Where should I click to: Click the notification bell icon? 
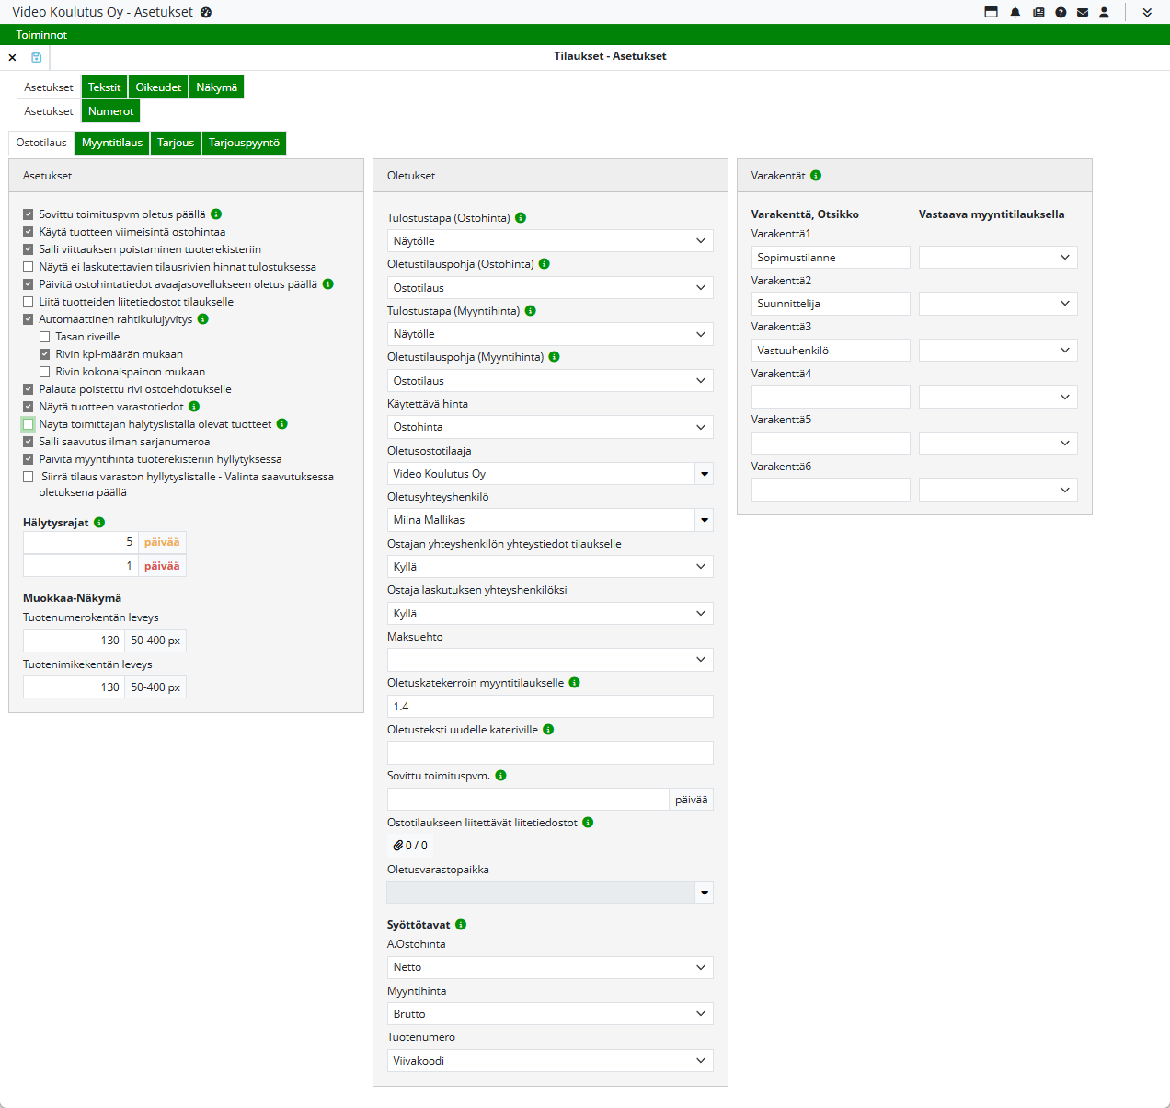[1015, 13]
